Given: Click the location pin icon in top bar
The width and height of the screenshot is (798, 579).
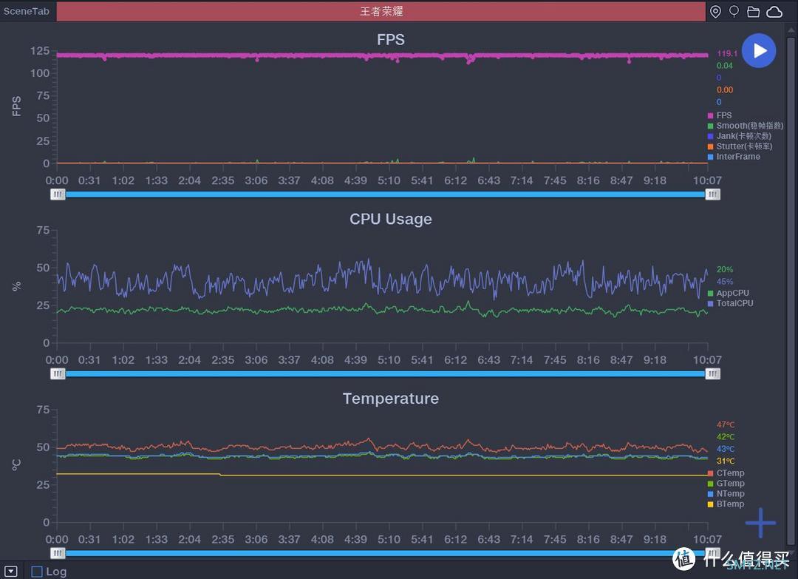Looking at the screenshot, I should 715,11.
